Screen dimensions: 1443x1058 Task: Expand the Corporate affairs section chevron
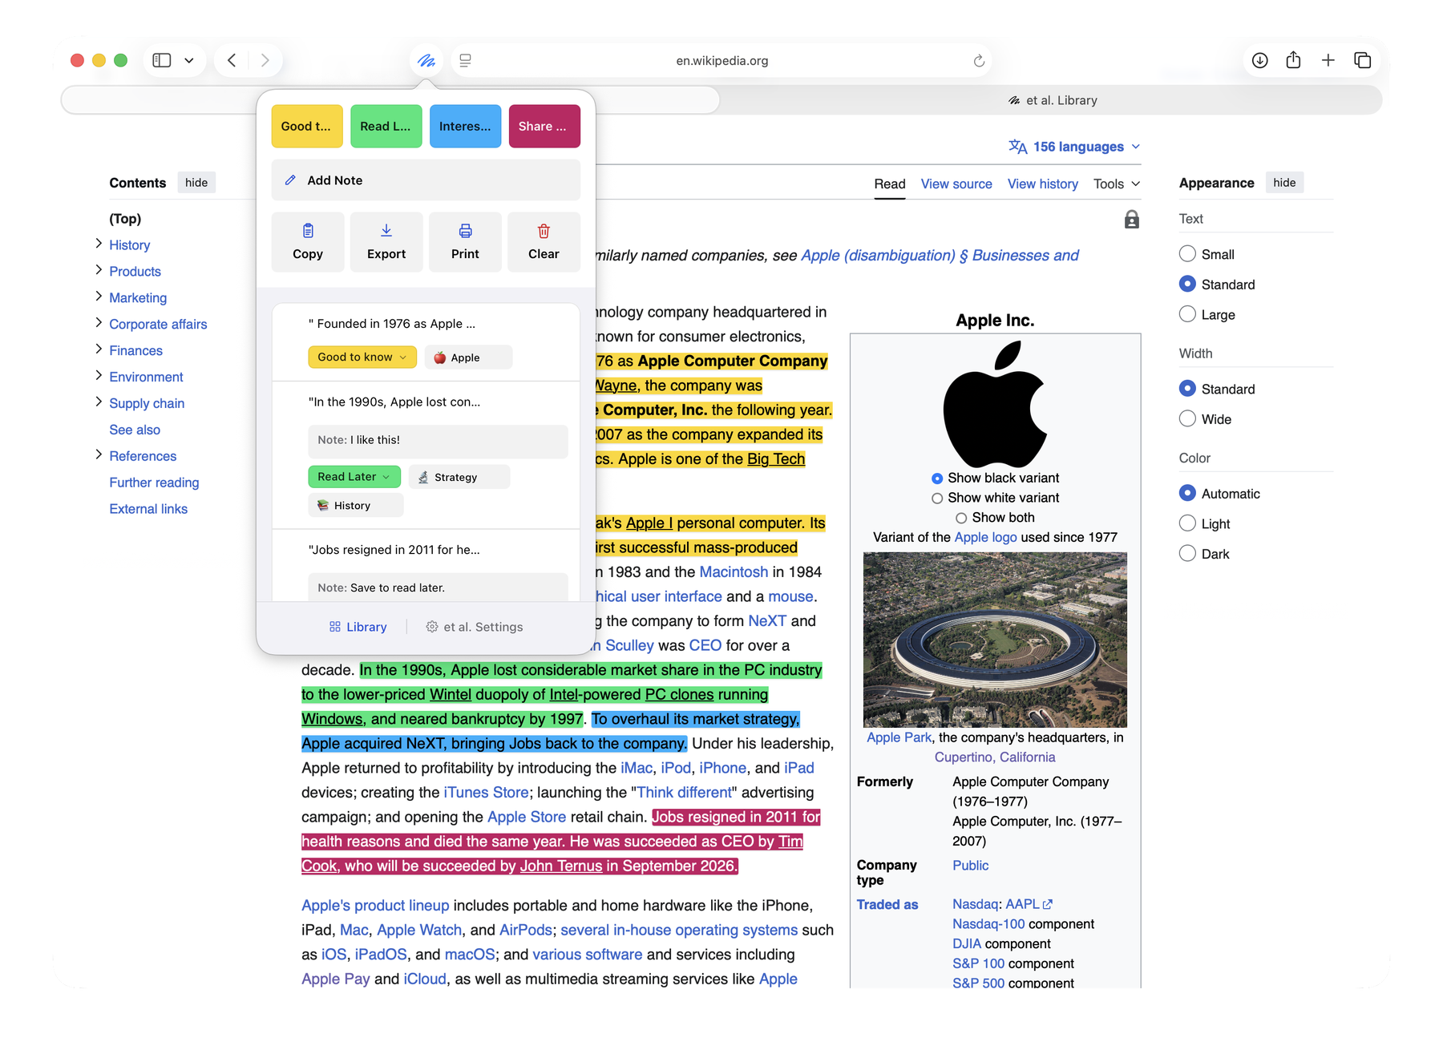point(99,323)
